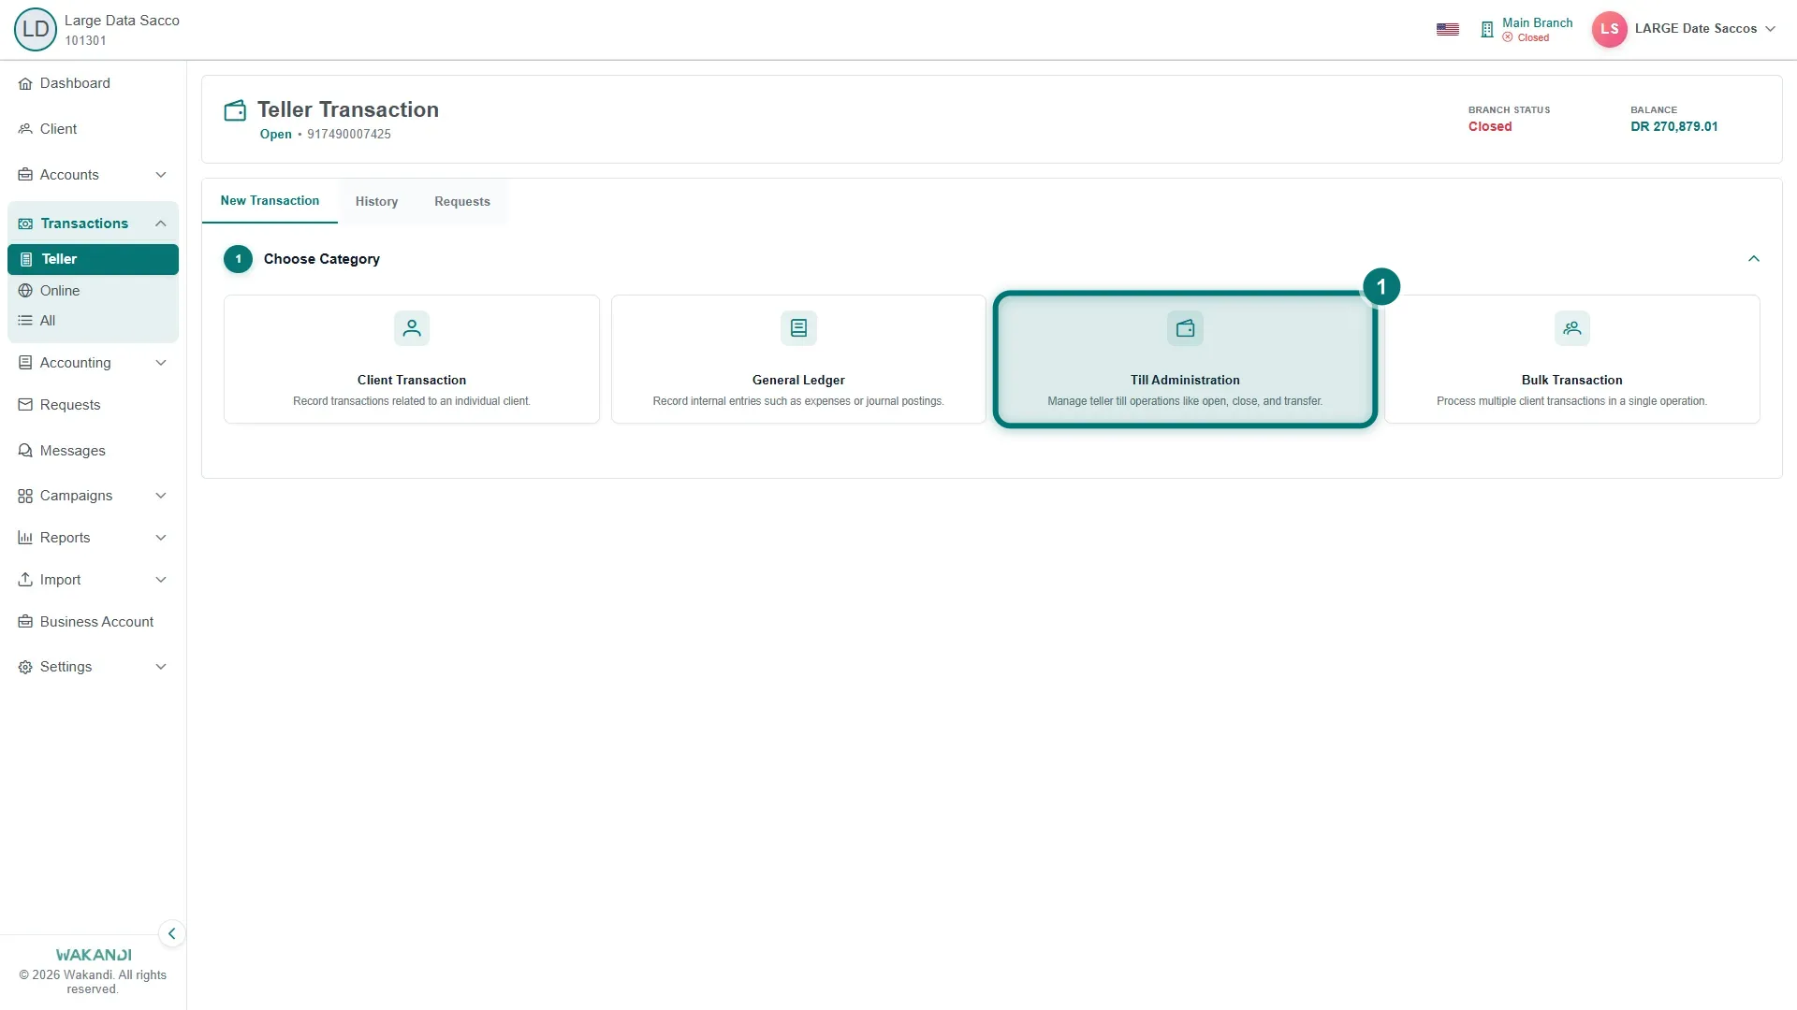Open Messages from the sidebar
The width and height of the screenshot is (1797, 1010).
pyautogui.click(x=73, y=451)
